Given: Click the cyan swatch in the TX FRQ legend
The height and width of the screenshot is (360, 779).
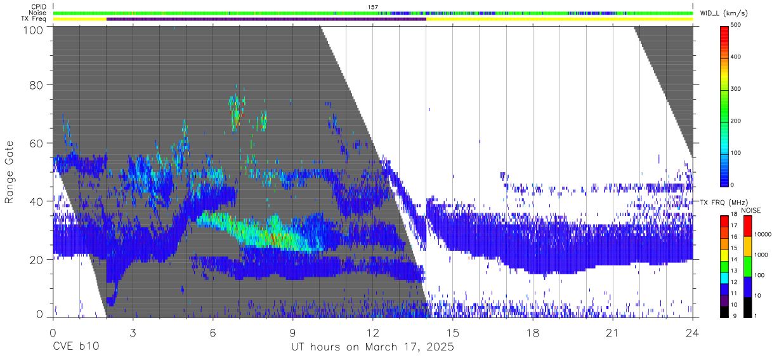Looking at the screenshot, I should click(x=724, y=277).
